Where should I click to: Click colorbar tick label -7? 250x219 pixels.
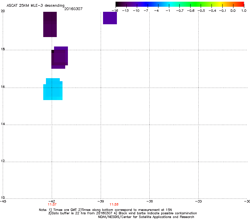tap(146, 11)
